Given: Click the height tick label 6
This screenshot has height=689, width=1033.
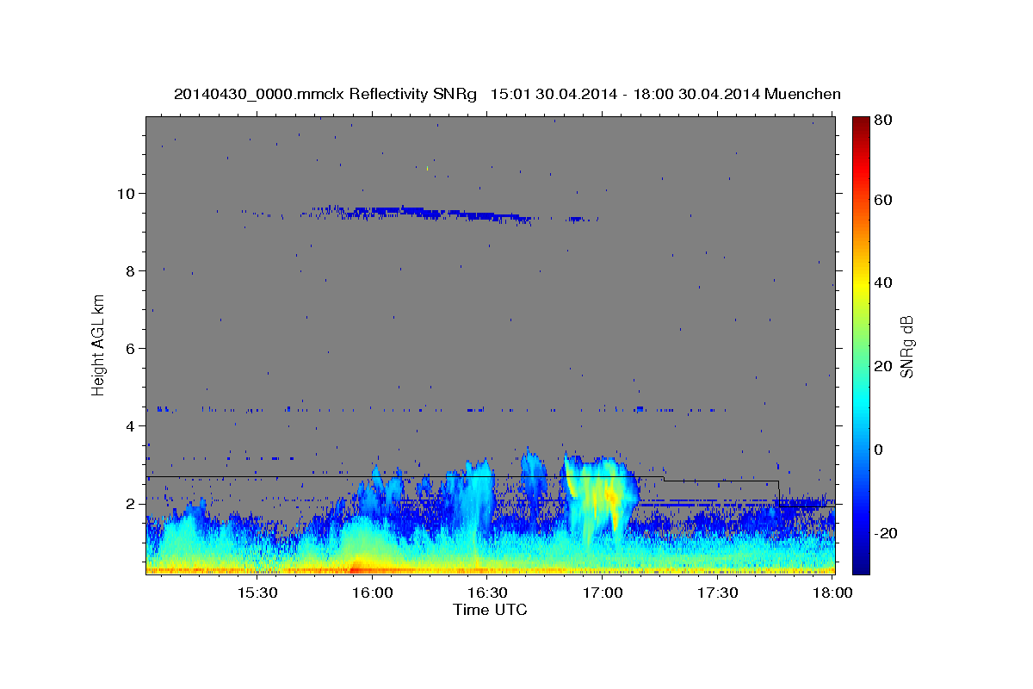Looking at the screenshot, I should click(x=132, y=348).
